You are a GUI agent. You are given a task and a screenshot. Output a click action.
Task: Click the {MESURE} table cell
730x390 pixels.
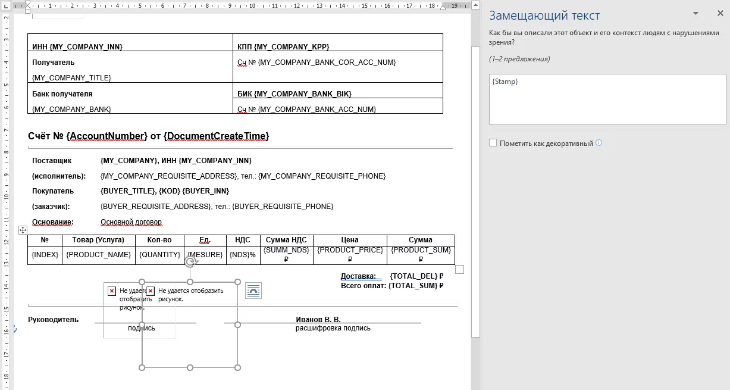(205, 255)
